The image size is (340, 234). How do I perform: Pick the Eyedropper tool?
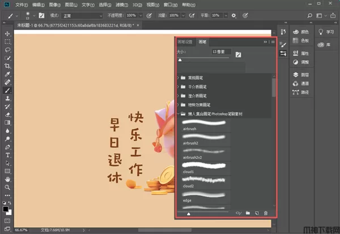pos(8,74)
